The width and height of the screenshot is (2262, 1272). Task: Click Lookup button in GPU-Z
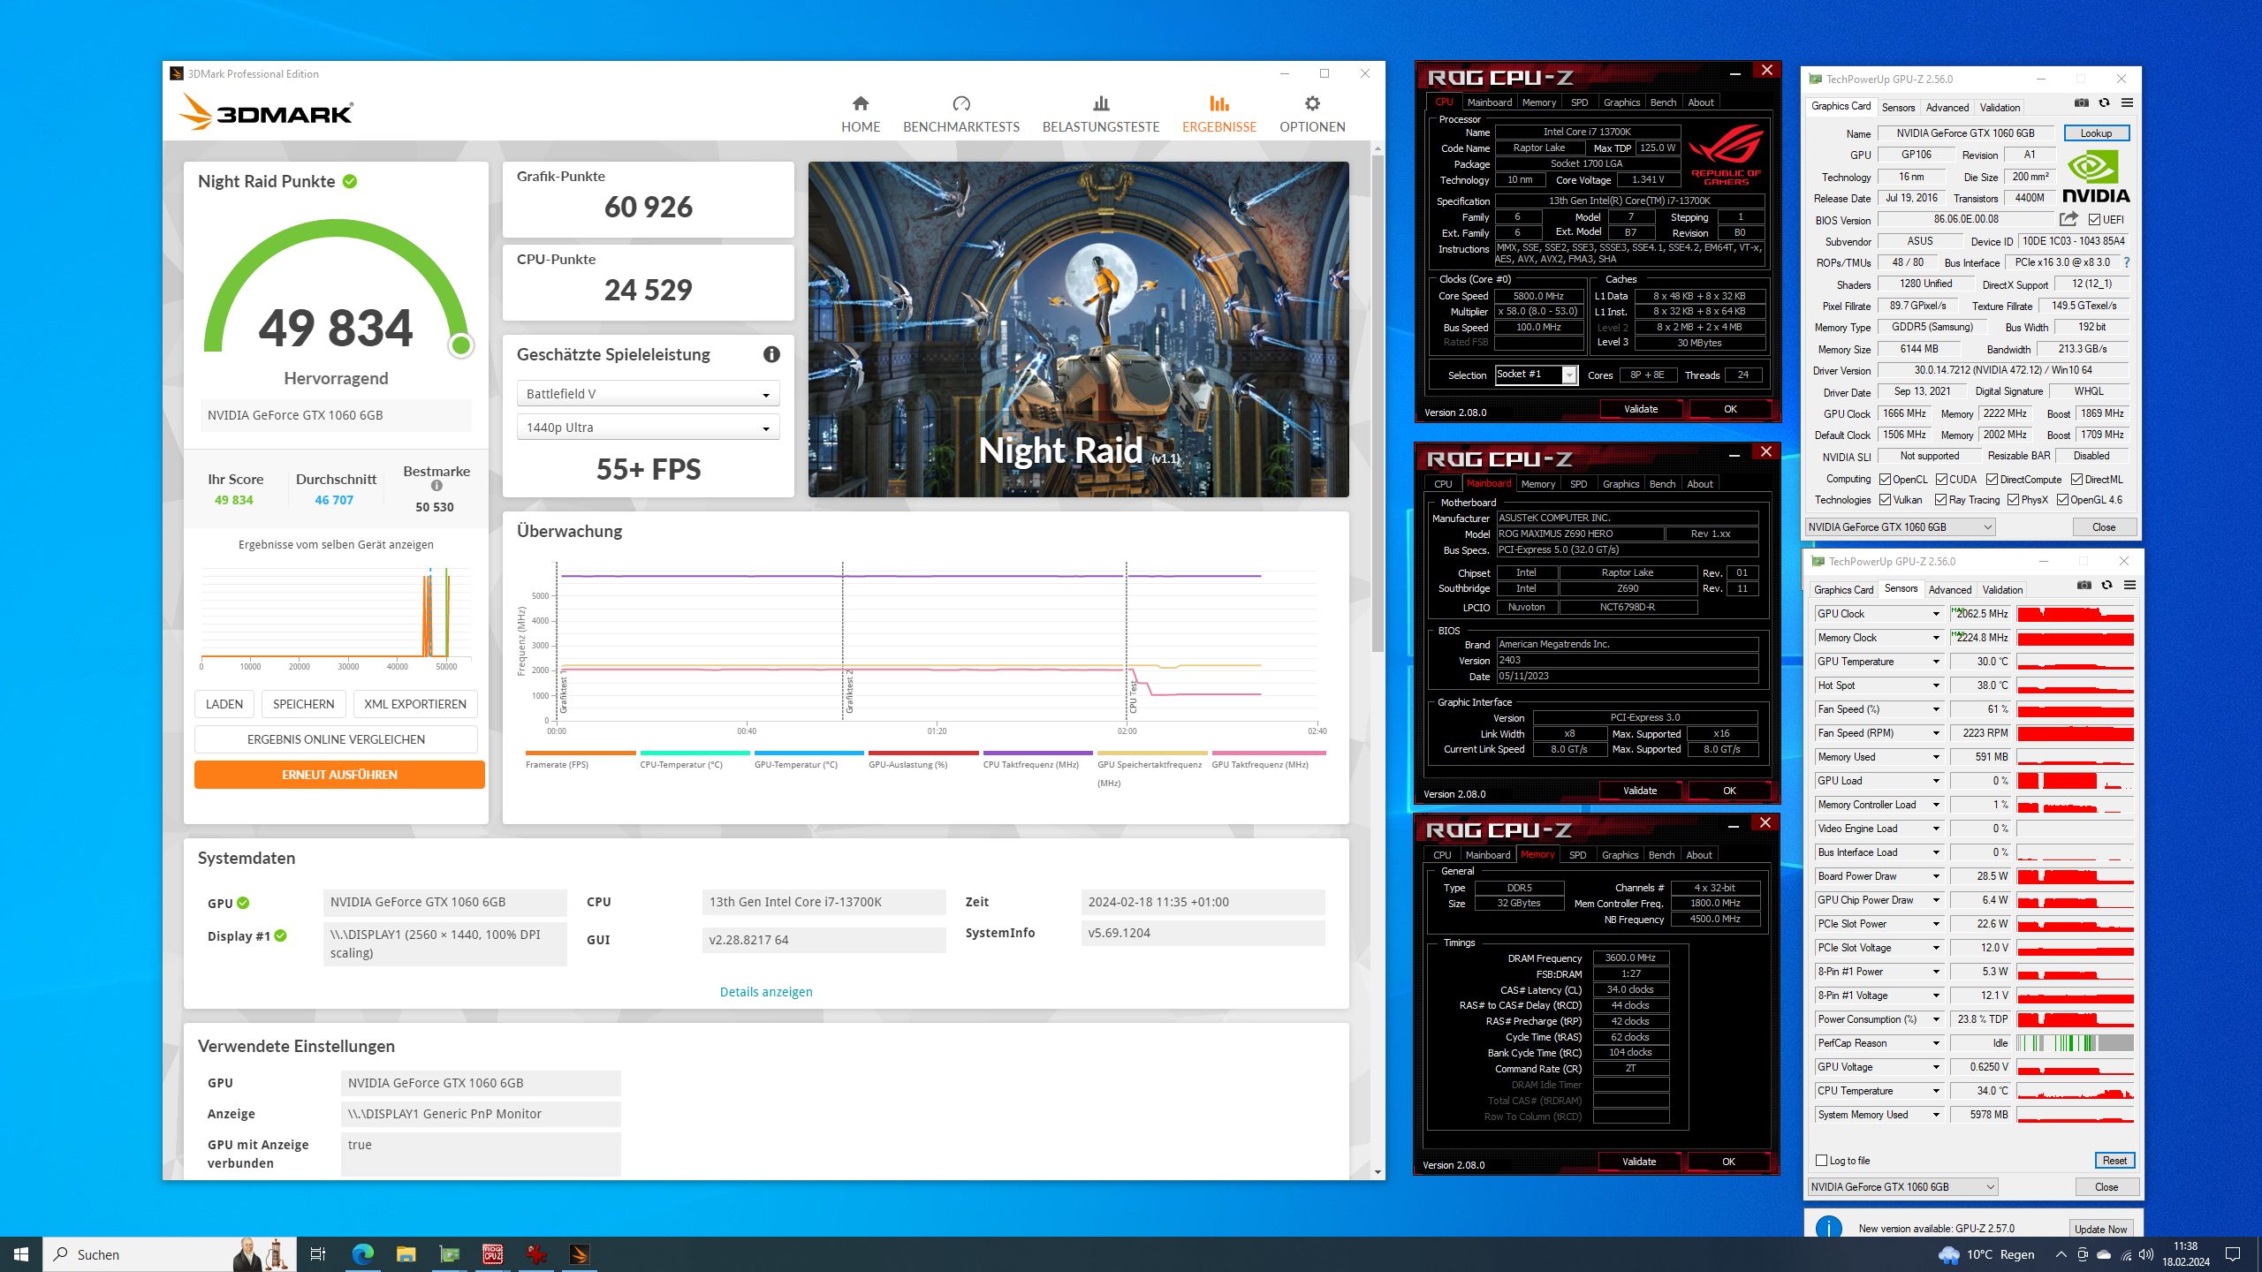pyautogui.click(x=2096, y=133)
